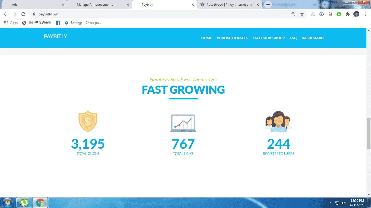Viewport: 371px width, 208px height.
Task: Reload the Paybitly page
Action: pyautogui.click(x=23, y=14)
